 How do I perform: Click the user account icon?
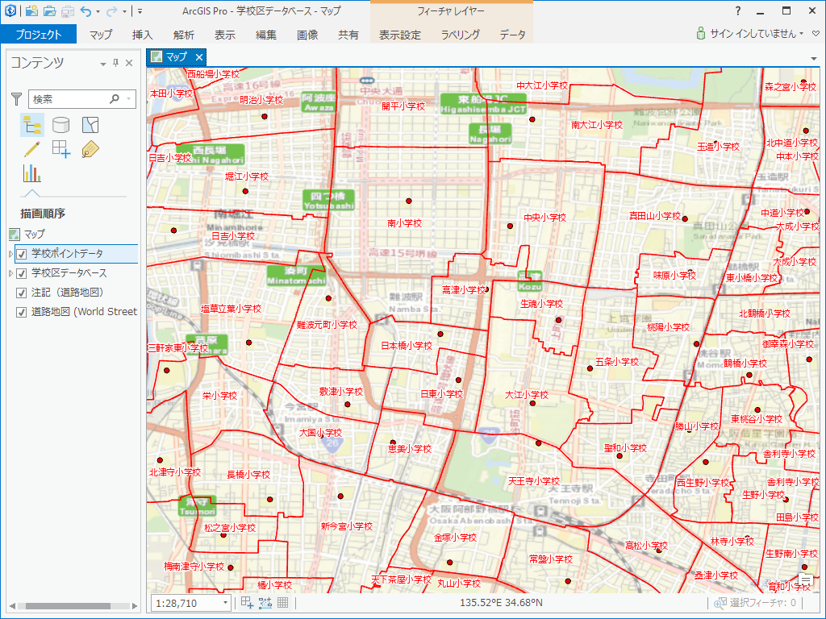point(701,33)
